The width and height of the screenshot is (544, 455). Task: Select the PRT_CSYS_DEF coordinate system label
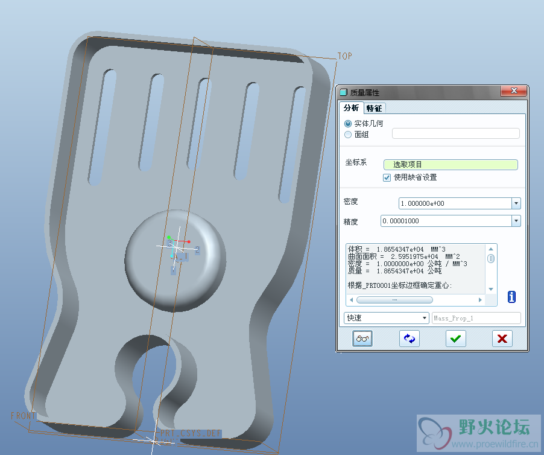tap(191, 433)
